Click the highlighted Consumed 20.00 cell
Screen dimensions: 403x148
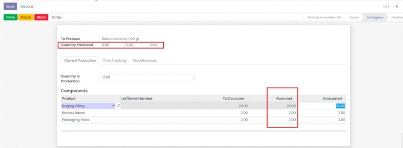coord(340,106)
